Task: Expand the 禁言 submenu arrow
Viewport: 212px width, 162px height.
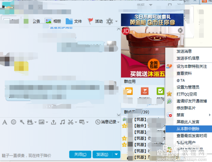Action: coord(210,115)
